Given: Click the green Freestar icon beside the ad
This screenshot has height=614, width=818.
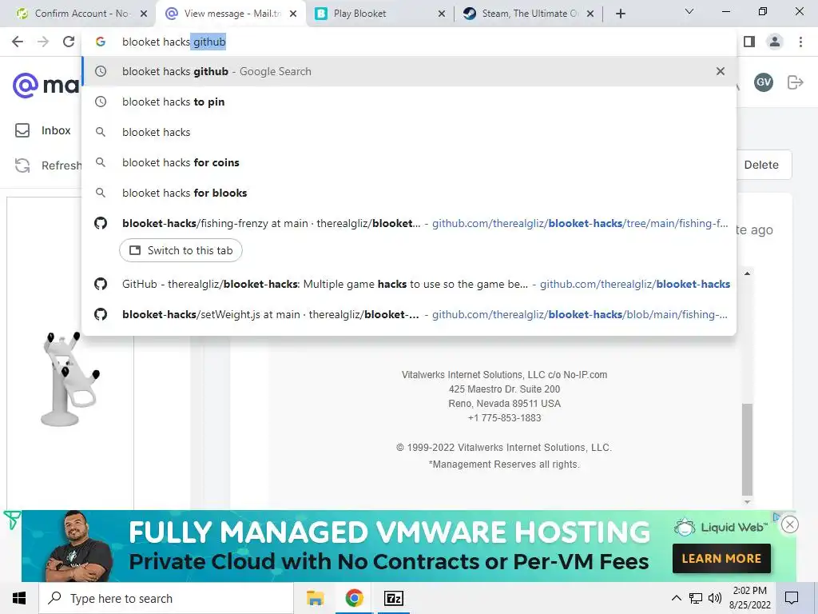Looking at the screenshot, I should (12, 520).
